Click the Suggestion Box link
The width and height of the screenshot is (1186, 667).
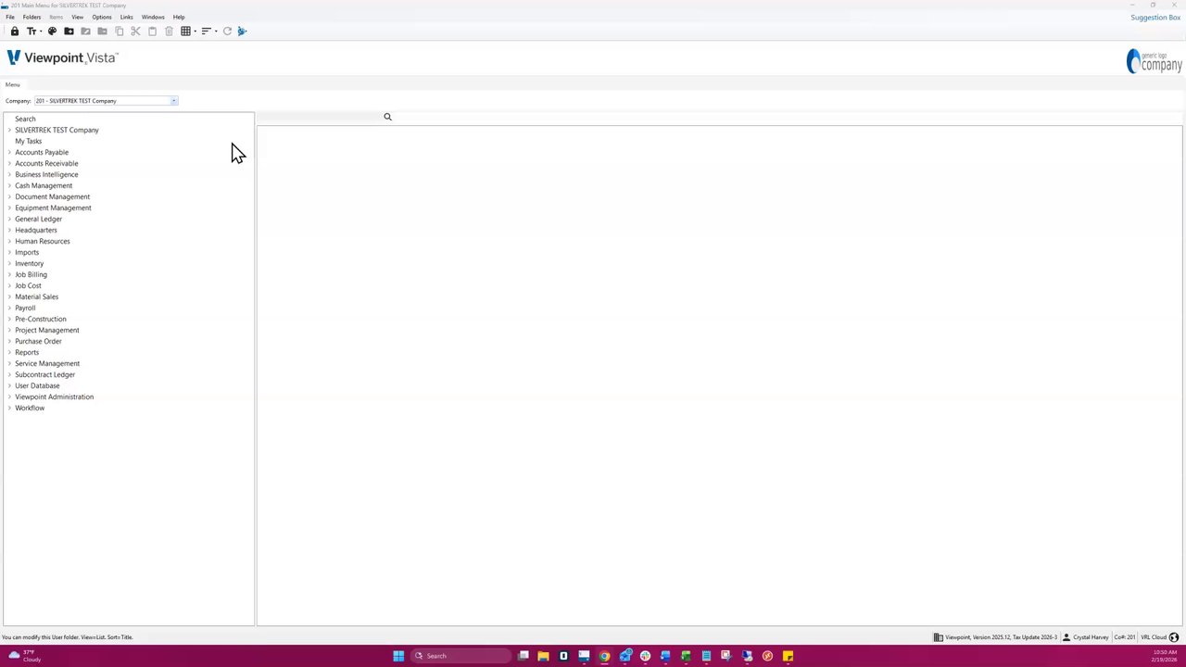(1155, 18)
